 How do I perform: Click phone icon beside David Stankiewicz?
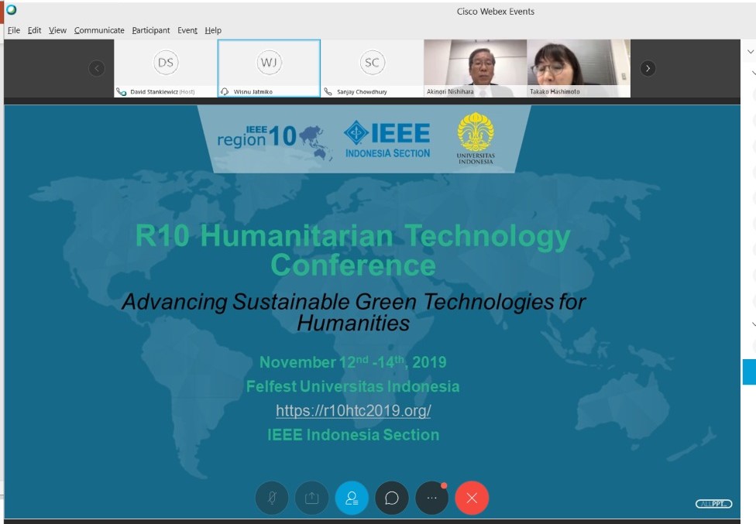point(121,91)
